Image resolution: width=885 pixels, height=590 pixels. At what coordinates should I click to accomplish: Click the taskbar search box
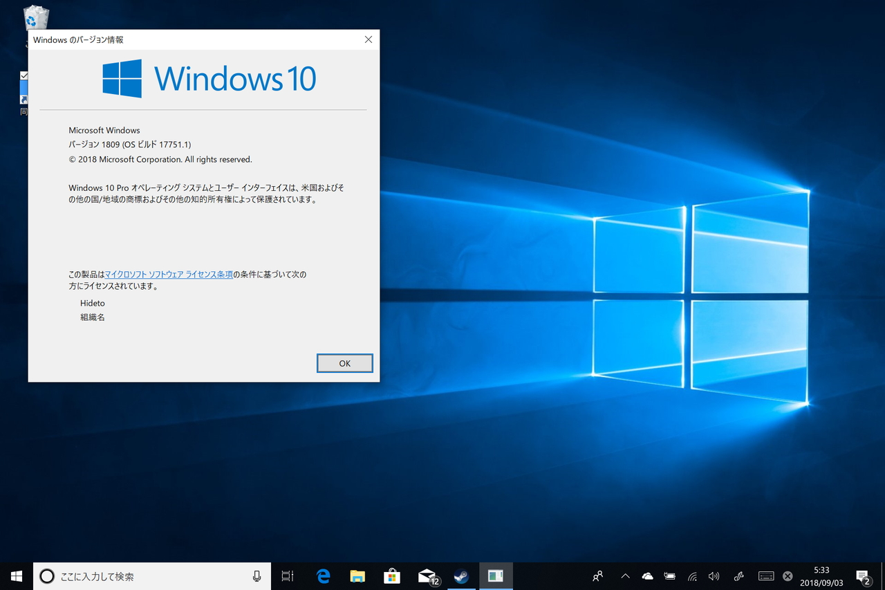coord(138,575)
